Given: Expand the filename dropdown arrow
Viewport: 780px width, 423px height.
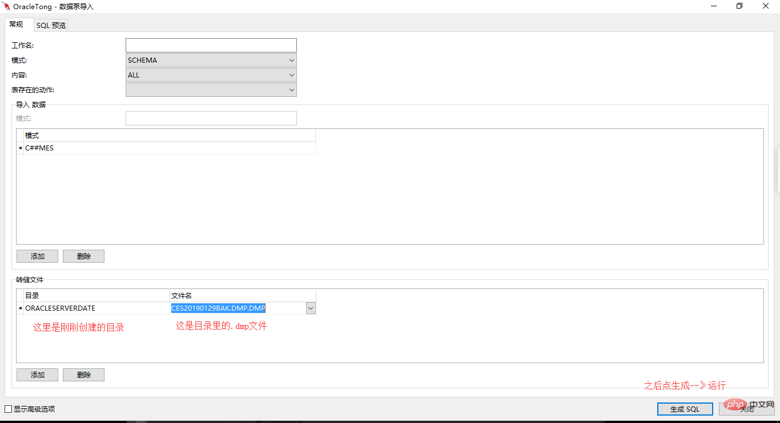Looking at the screenshot, I should point(311,308).
